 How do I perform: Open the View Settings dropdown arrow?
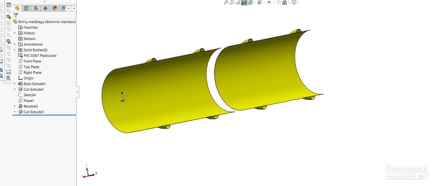299,2
